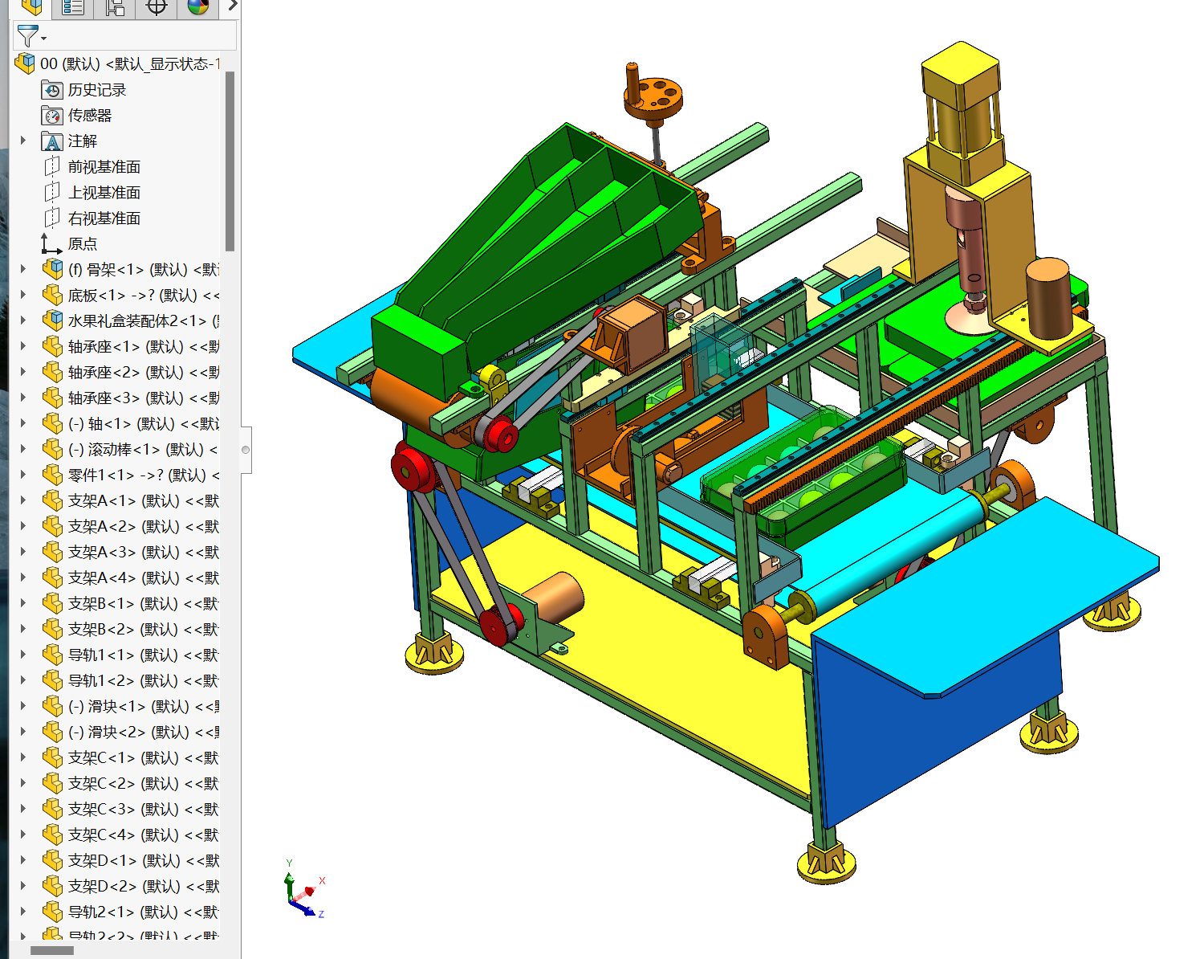Expand the 注解 annotations folder

(22, 141)
